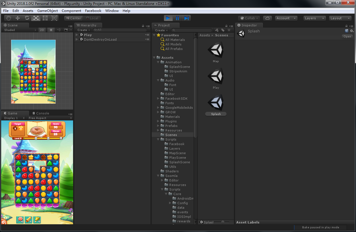Open the Window menu
Screen dimensions: 356x232
(x=112, y=11)
